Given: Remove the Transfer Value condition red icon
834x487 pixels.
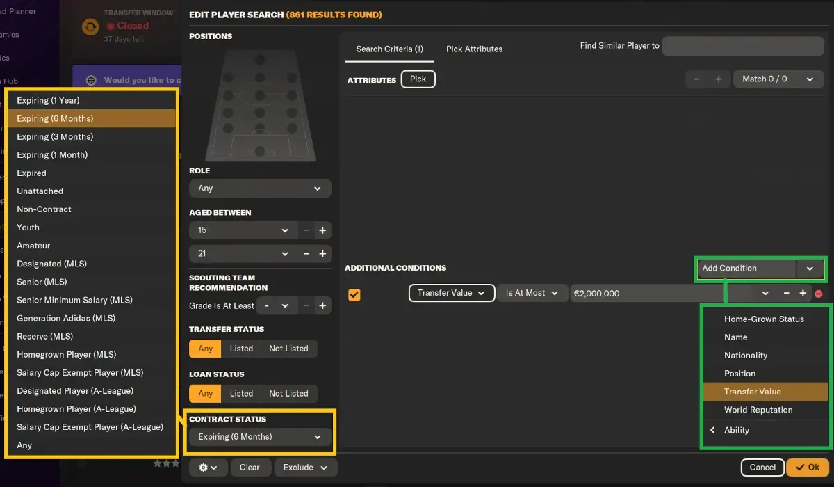Looking at the screenshot, I should pyautogui.click(x=818, y=294).
